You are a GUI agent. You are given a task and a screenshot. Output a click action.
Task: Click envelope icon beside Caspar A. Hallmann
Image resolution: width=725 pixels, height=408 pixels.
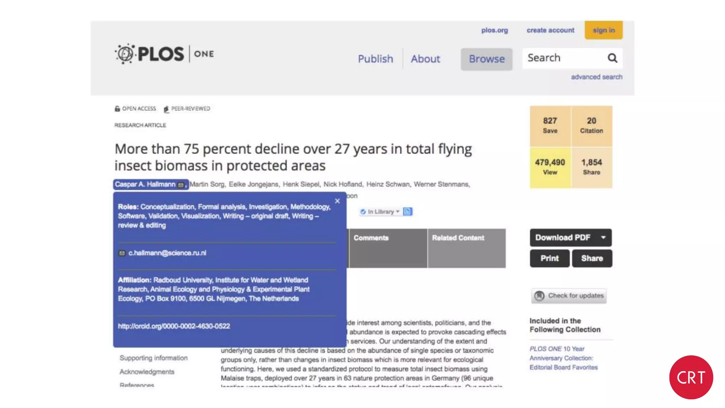(x=181, y=185)
